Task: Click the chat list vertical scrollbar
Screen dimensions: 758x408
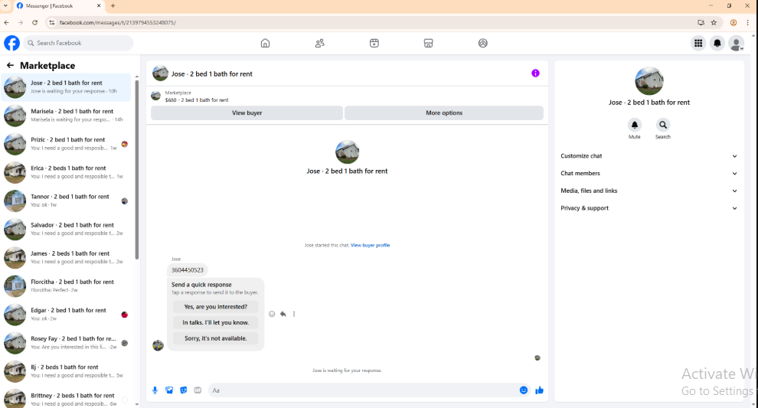Action: 137,169
